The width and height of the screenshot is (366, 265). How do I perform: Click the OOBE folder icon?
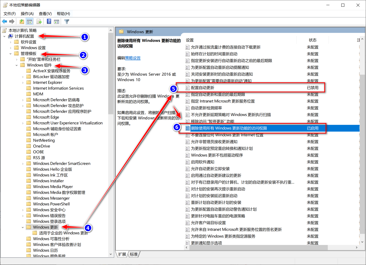(x=29, y=152)
